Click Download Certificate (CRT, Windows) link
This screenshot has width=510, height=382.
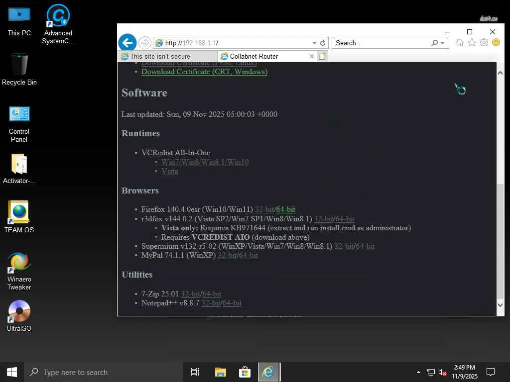click(204, 72)
